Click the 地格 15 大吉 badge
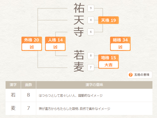 (108, 61)
